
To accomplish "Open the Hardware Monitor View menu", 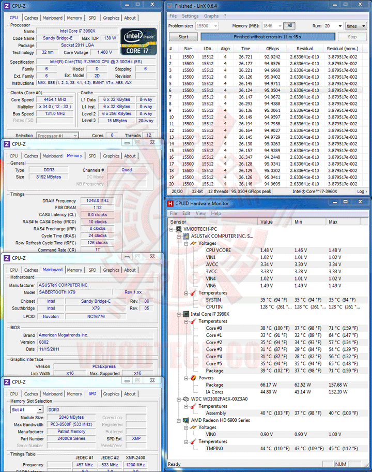I will pos(200,213).
